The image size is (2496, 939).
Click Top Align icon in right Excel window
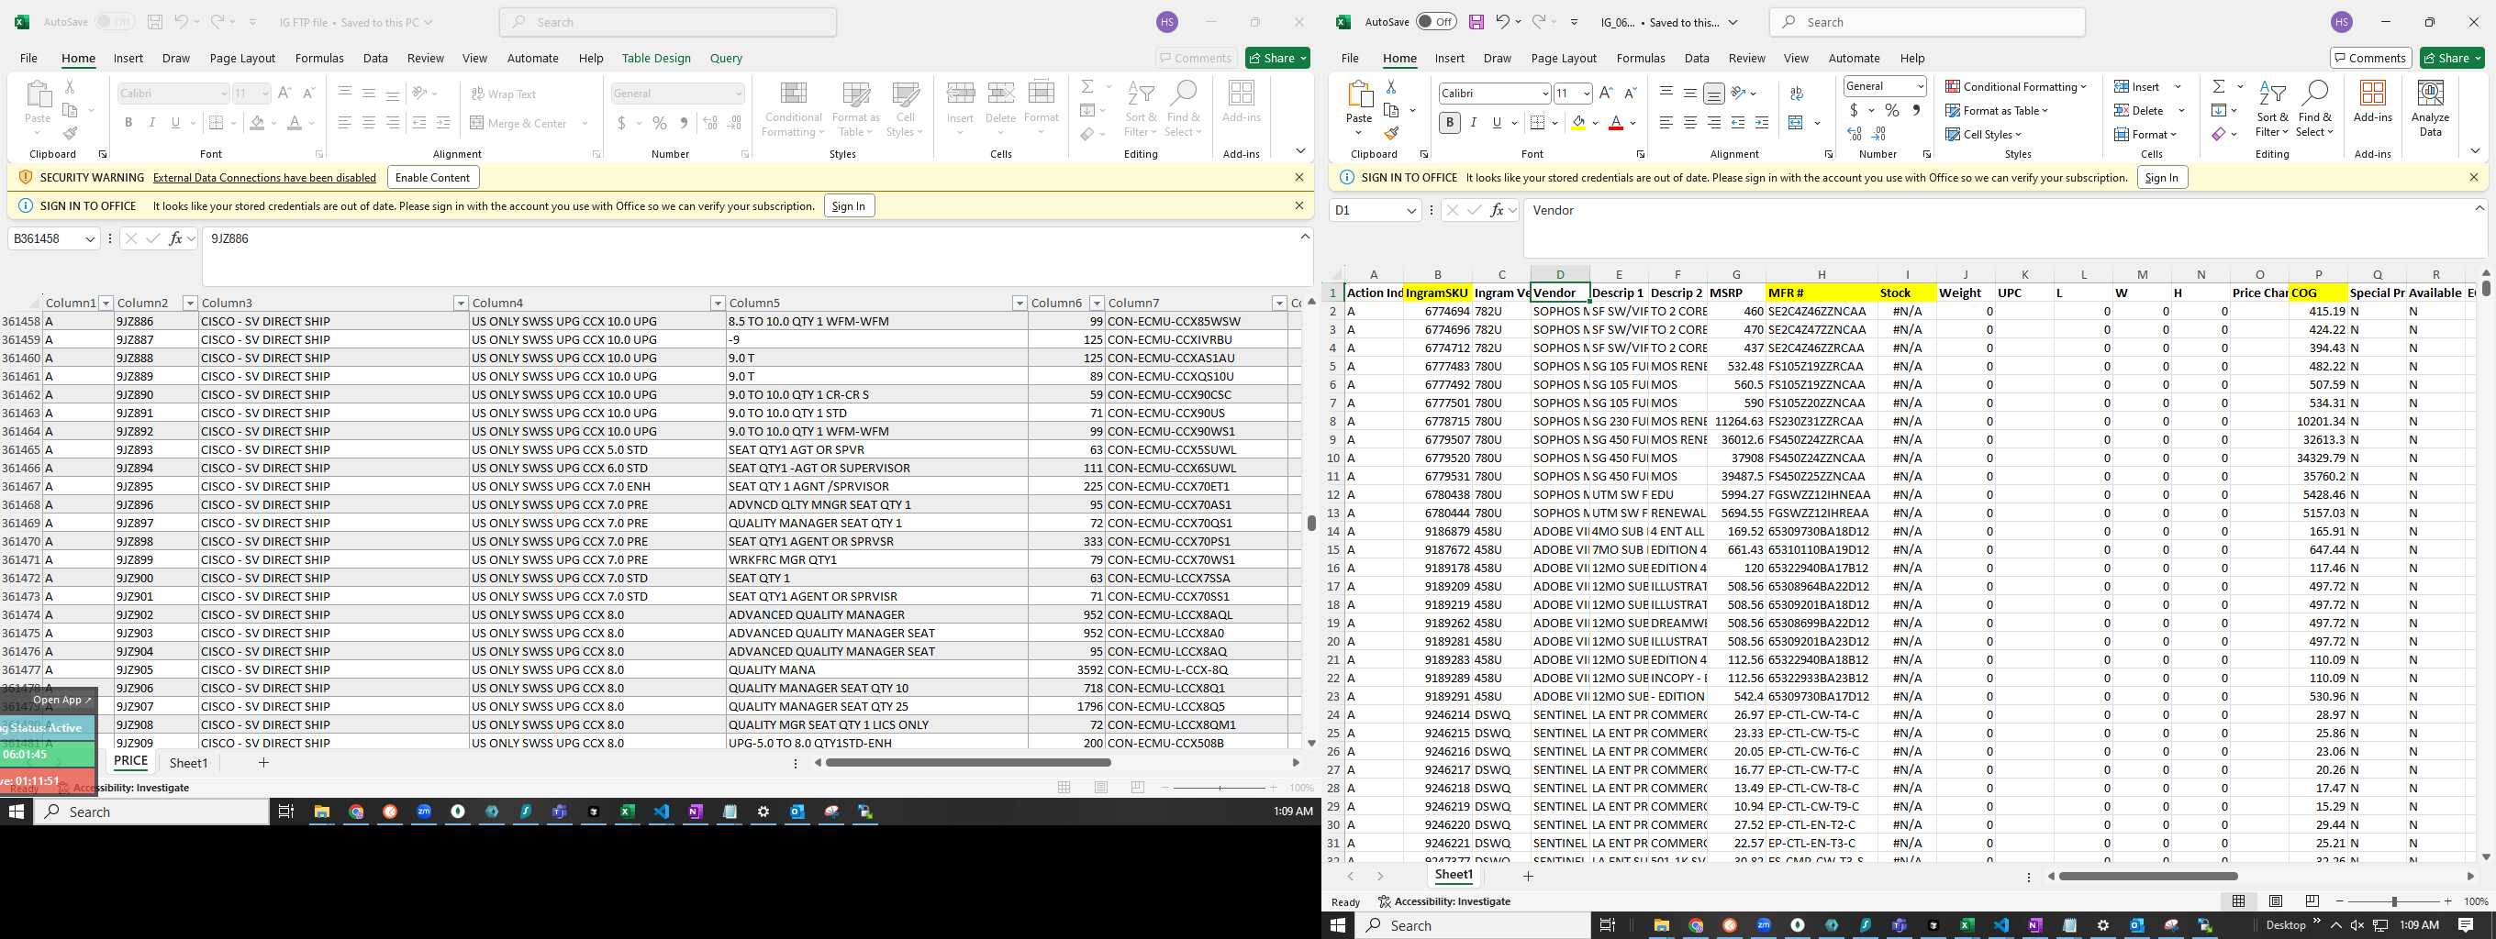1666,93
